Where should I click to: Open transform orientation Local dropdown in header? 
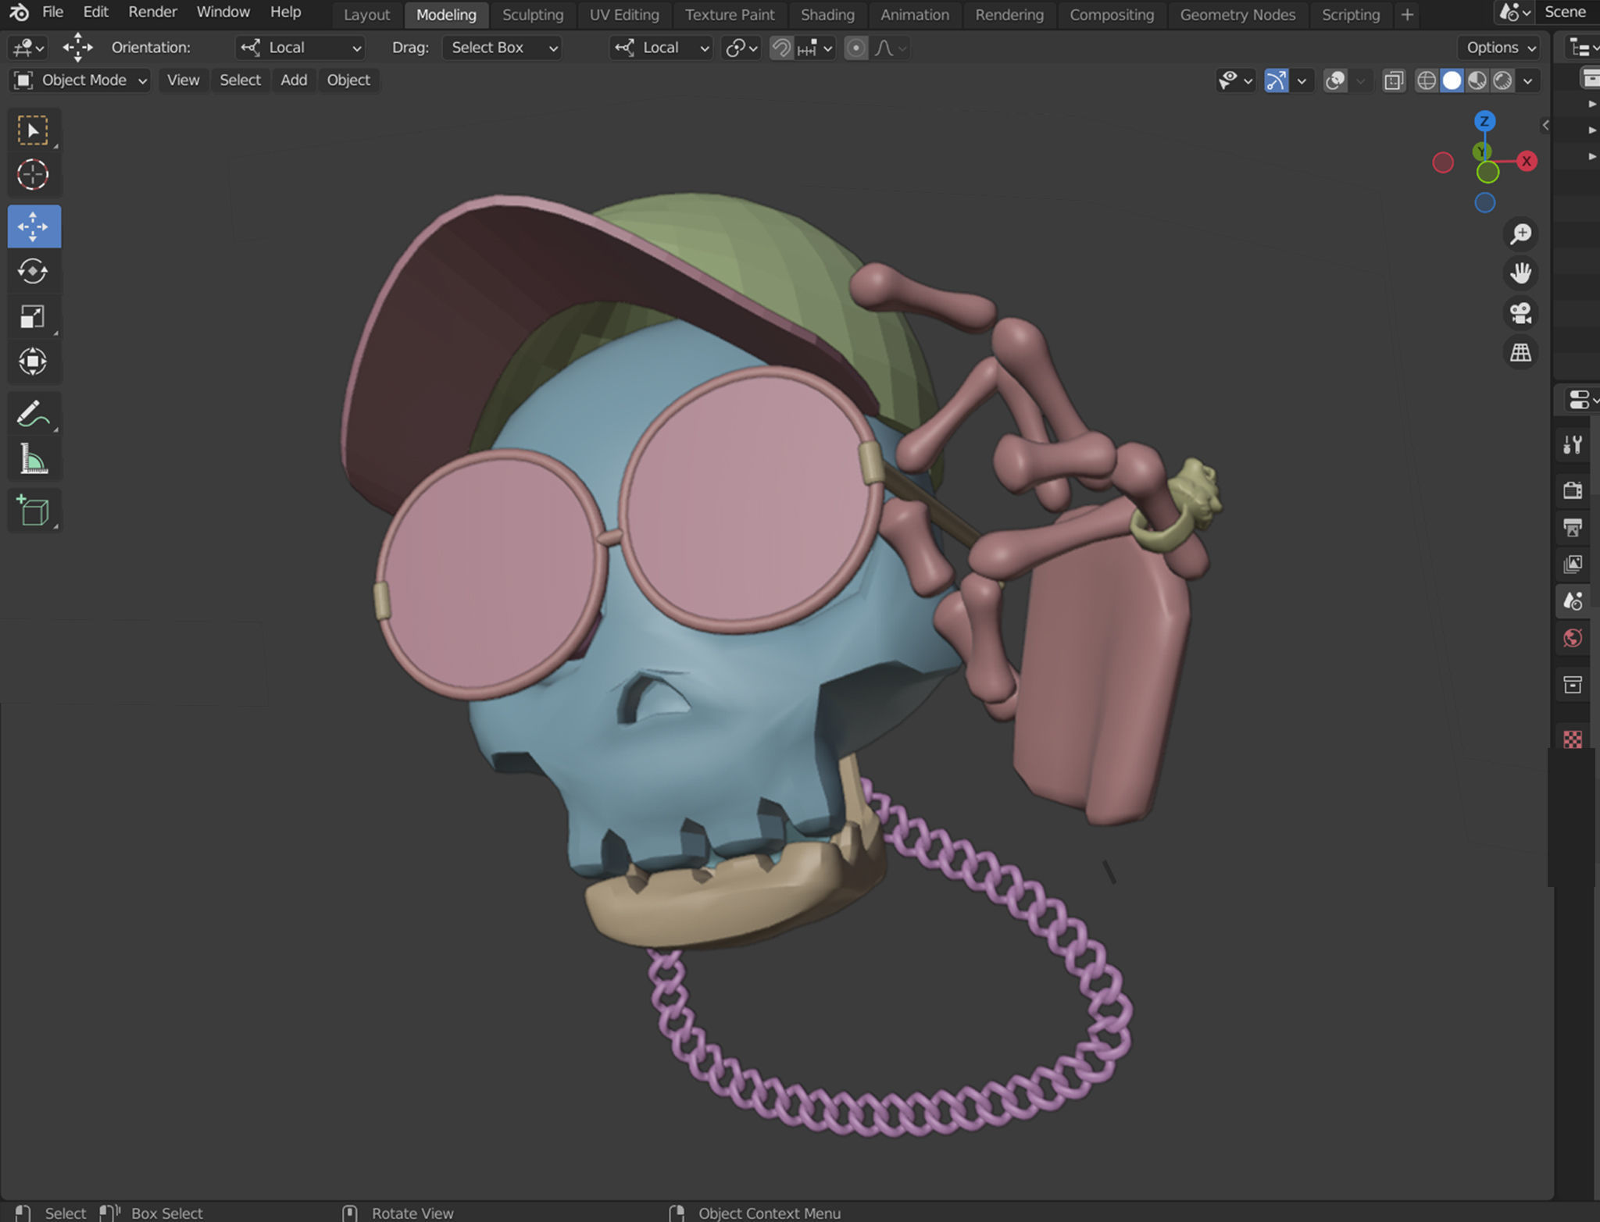661,48
